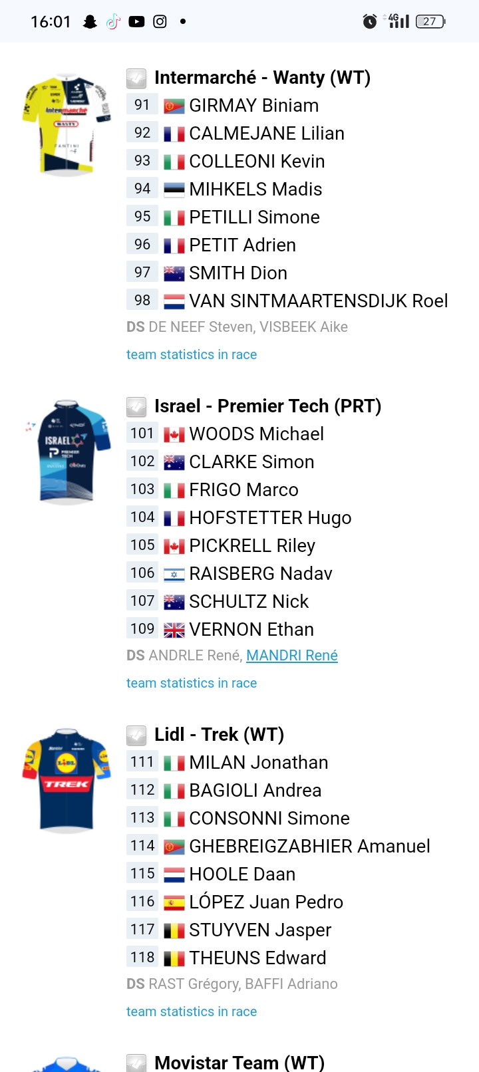Click the Eritrean flag icon next to GIRMAY Biniam
The image size is (479, 1072).
tap(174, 106)
